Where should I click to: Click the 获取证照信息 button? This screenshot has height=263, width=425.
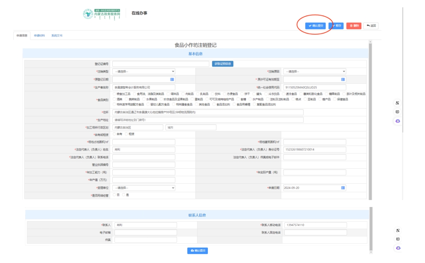222,64
